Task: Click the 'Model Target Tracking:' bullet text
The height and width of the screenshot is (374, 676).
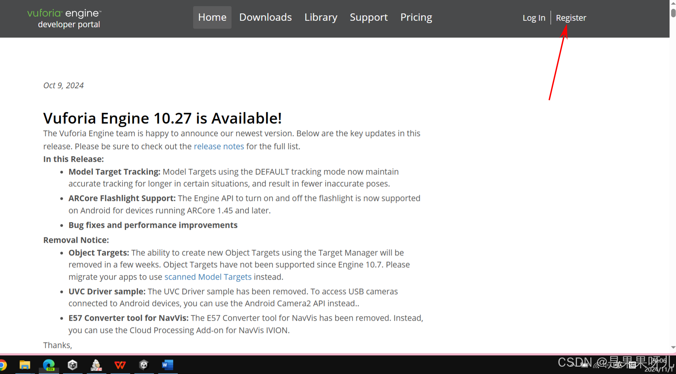Action: coord(114,172)
